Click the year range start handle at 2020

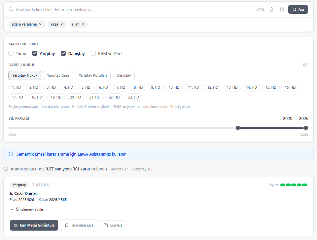(238, 128)
